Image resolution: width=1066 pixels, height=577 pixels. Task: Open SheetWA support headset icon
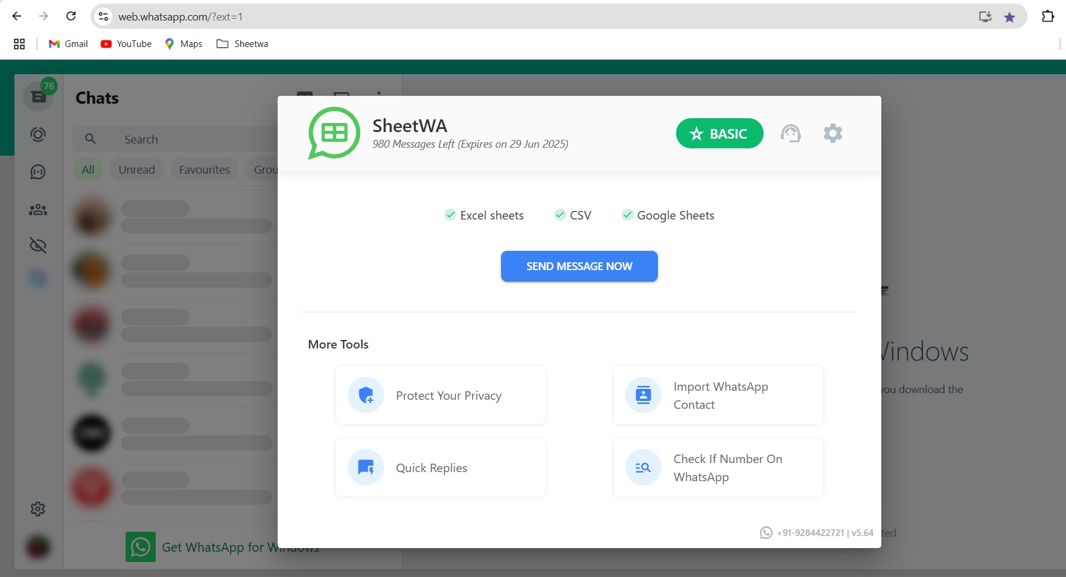click(791, 133)
